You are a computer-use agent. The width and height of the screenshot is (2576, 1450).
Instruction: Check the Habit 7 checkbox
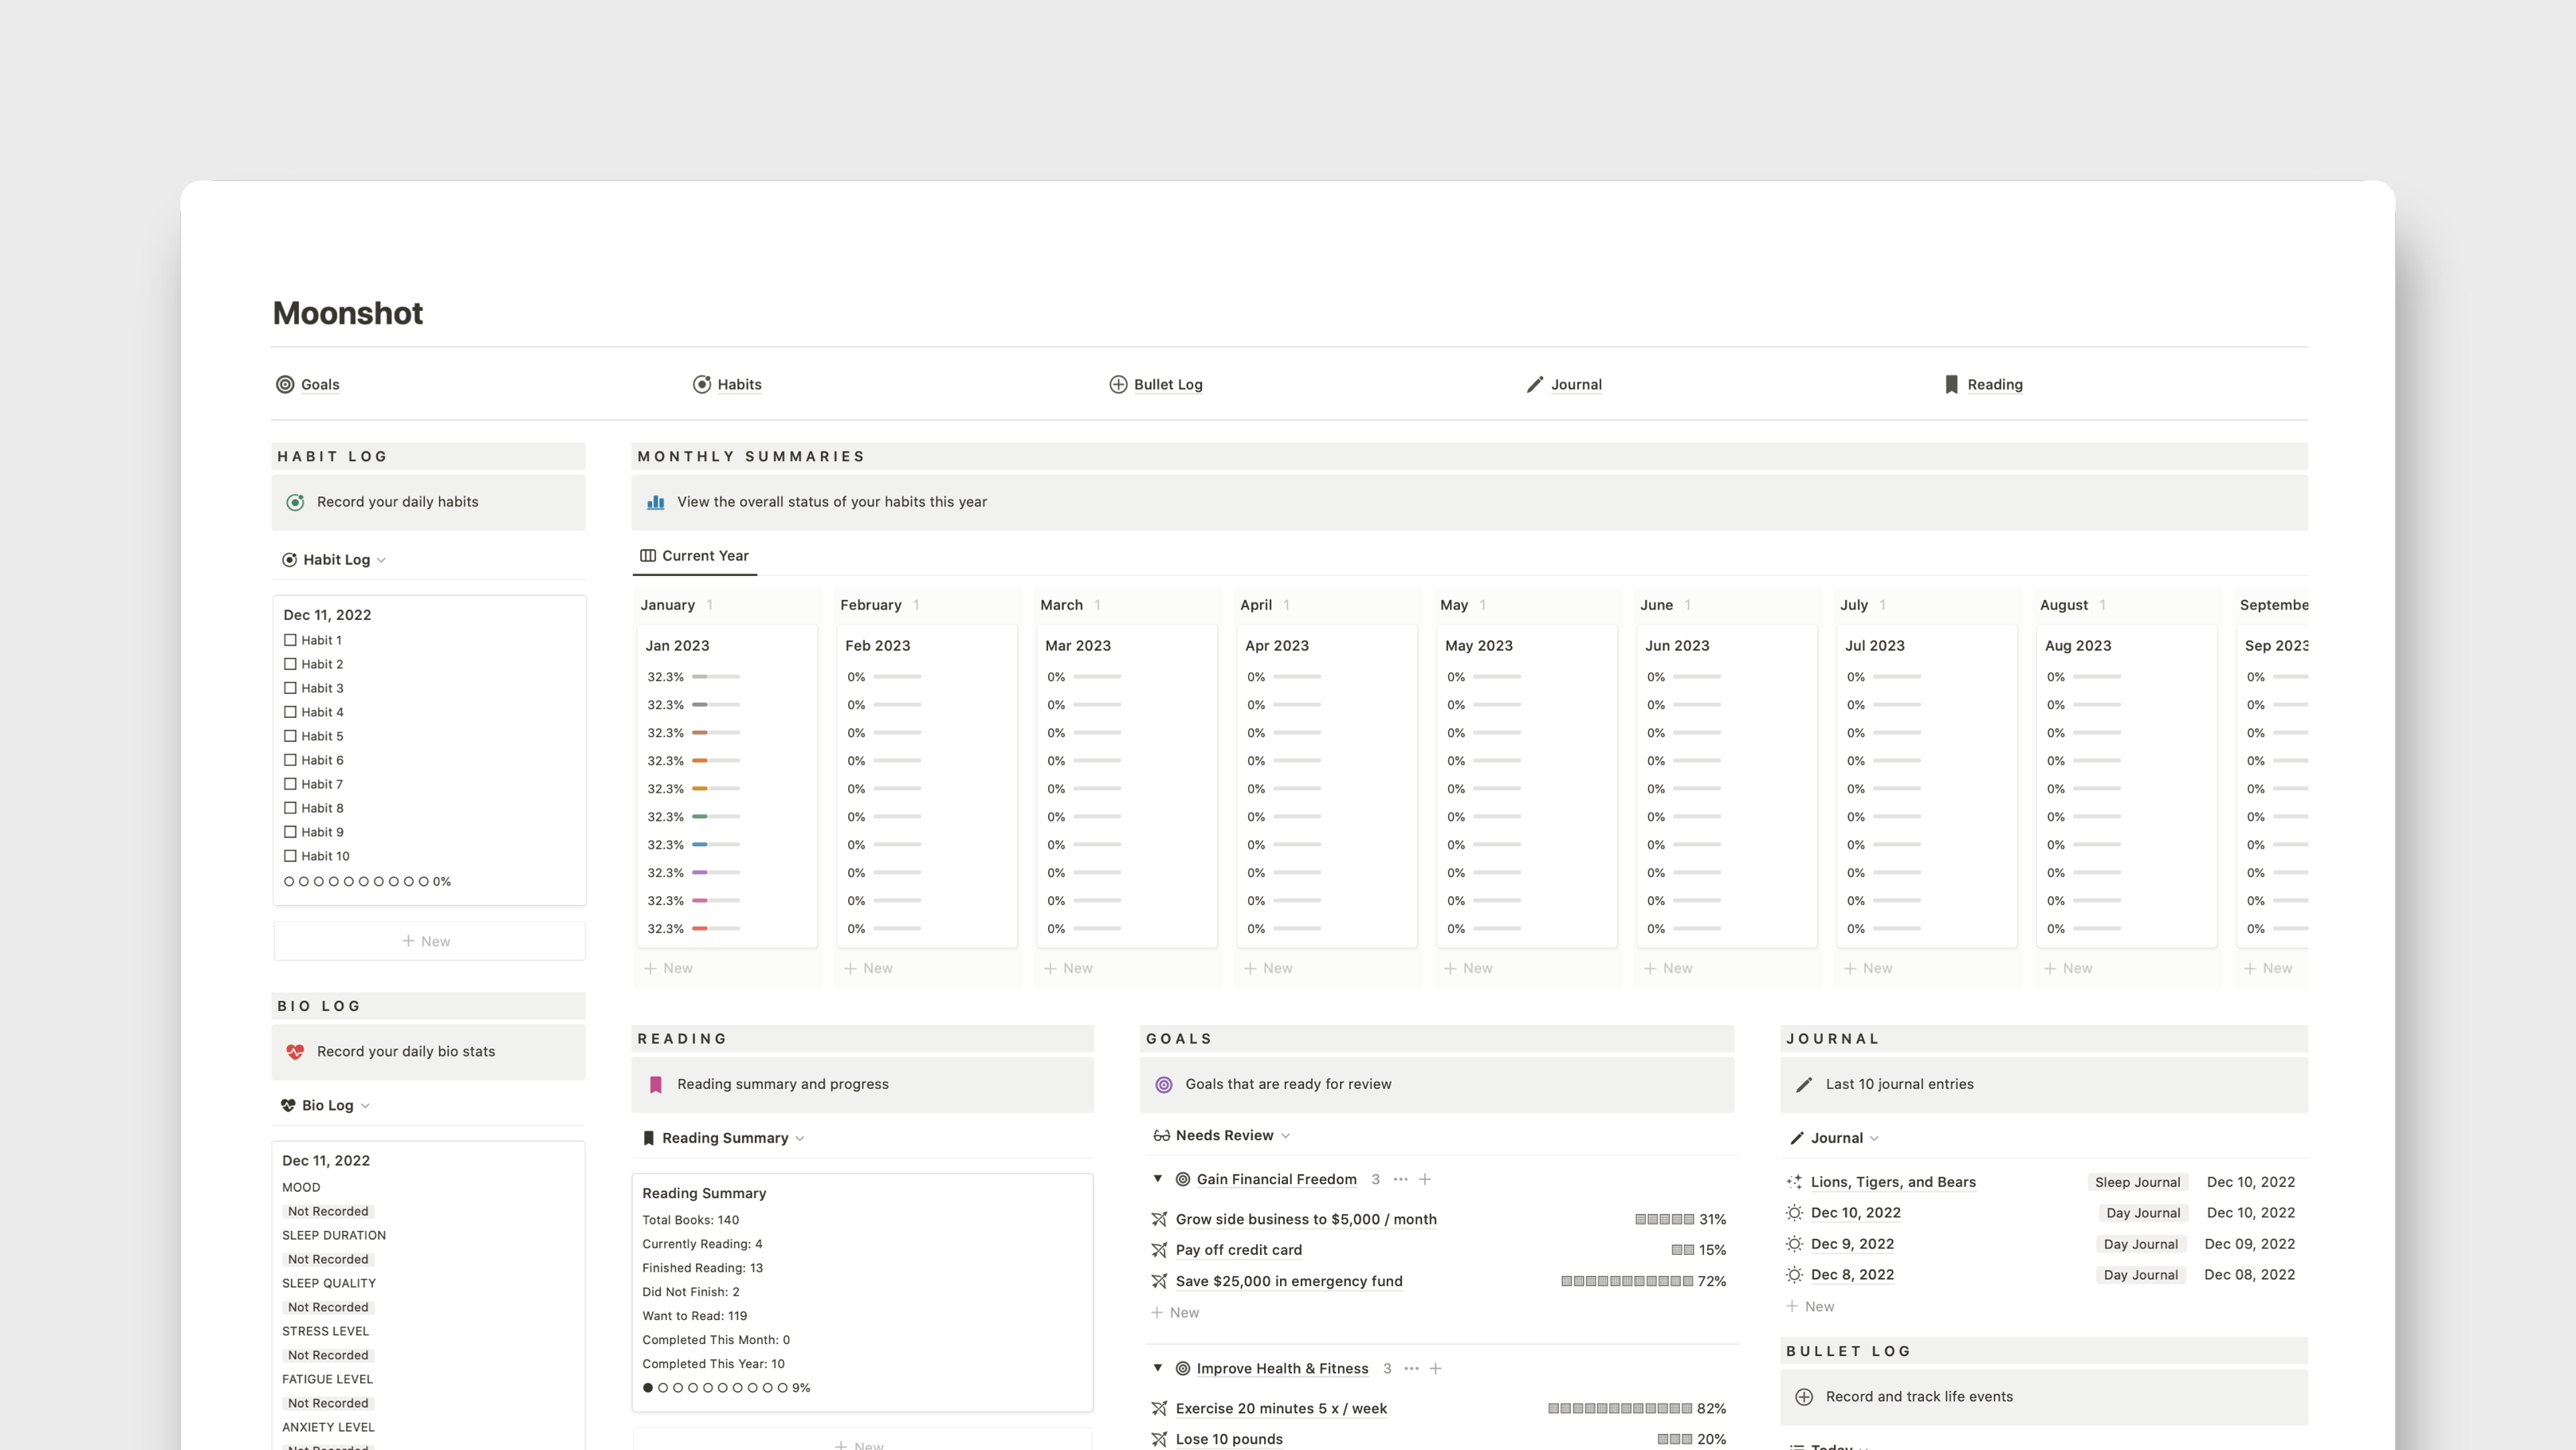pos(290,785)
